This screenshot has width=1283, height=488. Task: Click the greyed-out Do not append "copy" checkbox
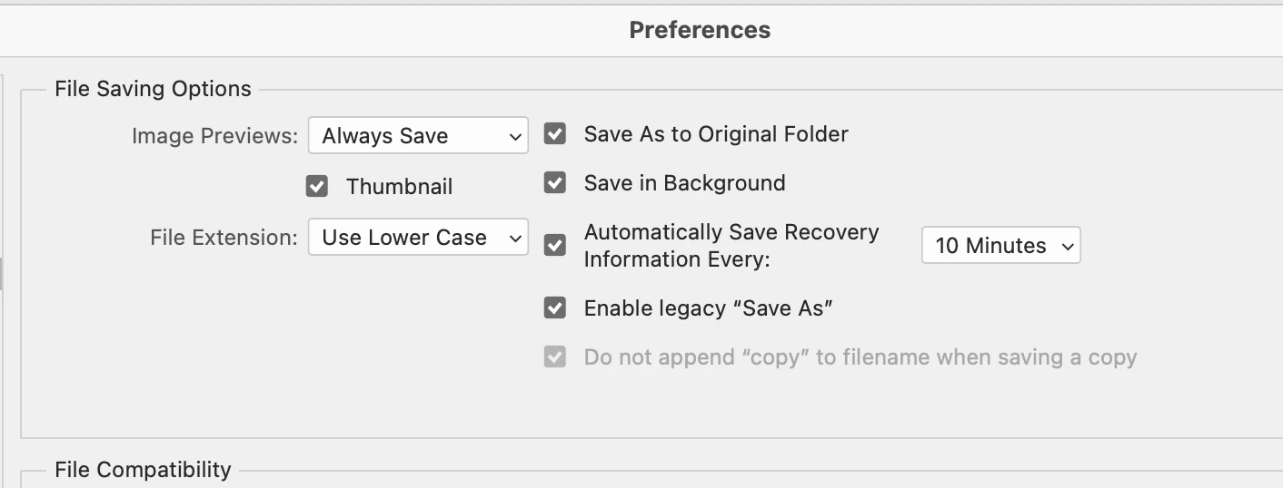[555, 357]
